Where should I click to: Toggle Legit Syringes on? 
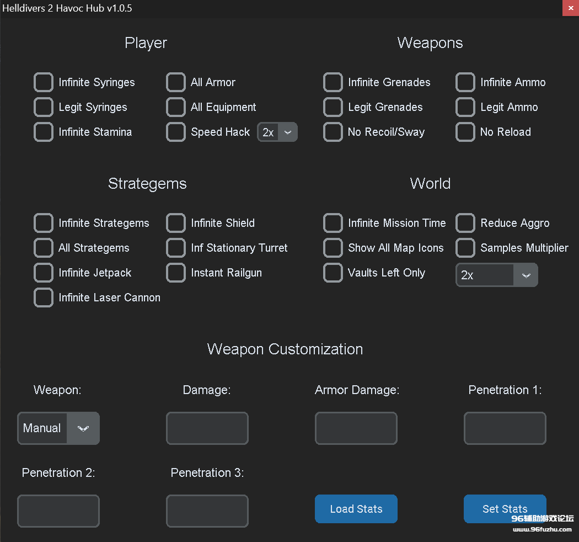(44, 107)
